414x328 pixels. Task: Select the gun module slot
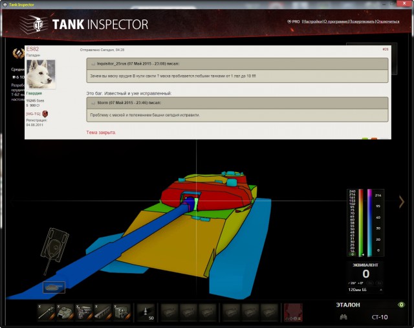(x=47, y=312)
